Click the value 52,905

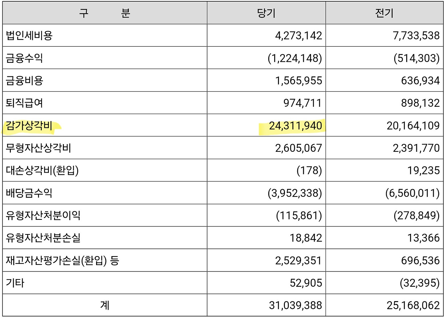pyautogui.click(x=306, y=283)
